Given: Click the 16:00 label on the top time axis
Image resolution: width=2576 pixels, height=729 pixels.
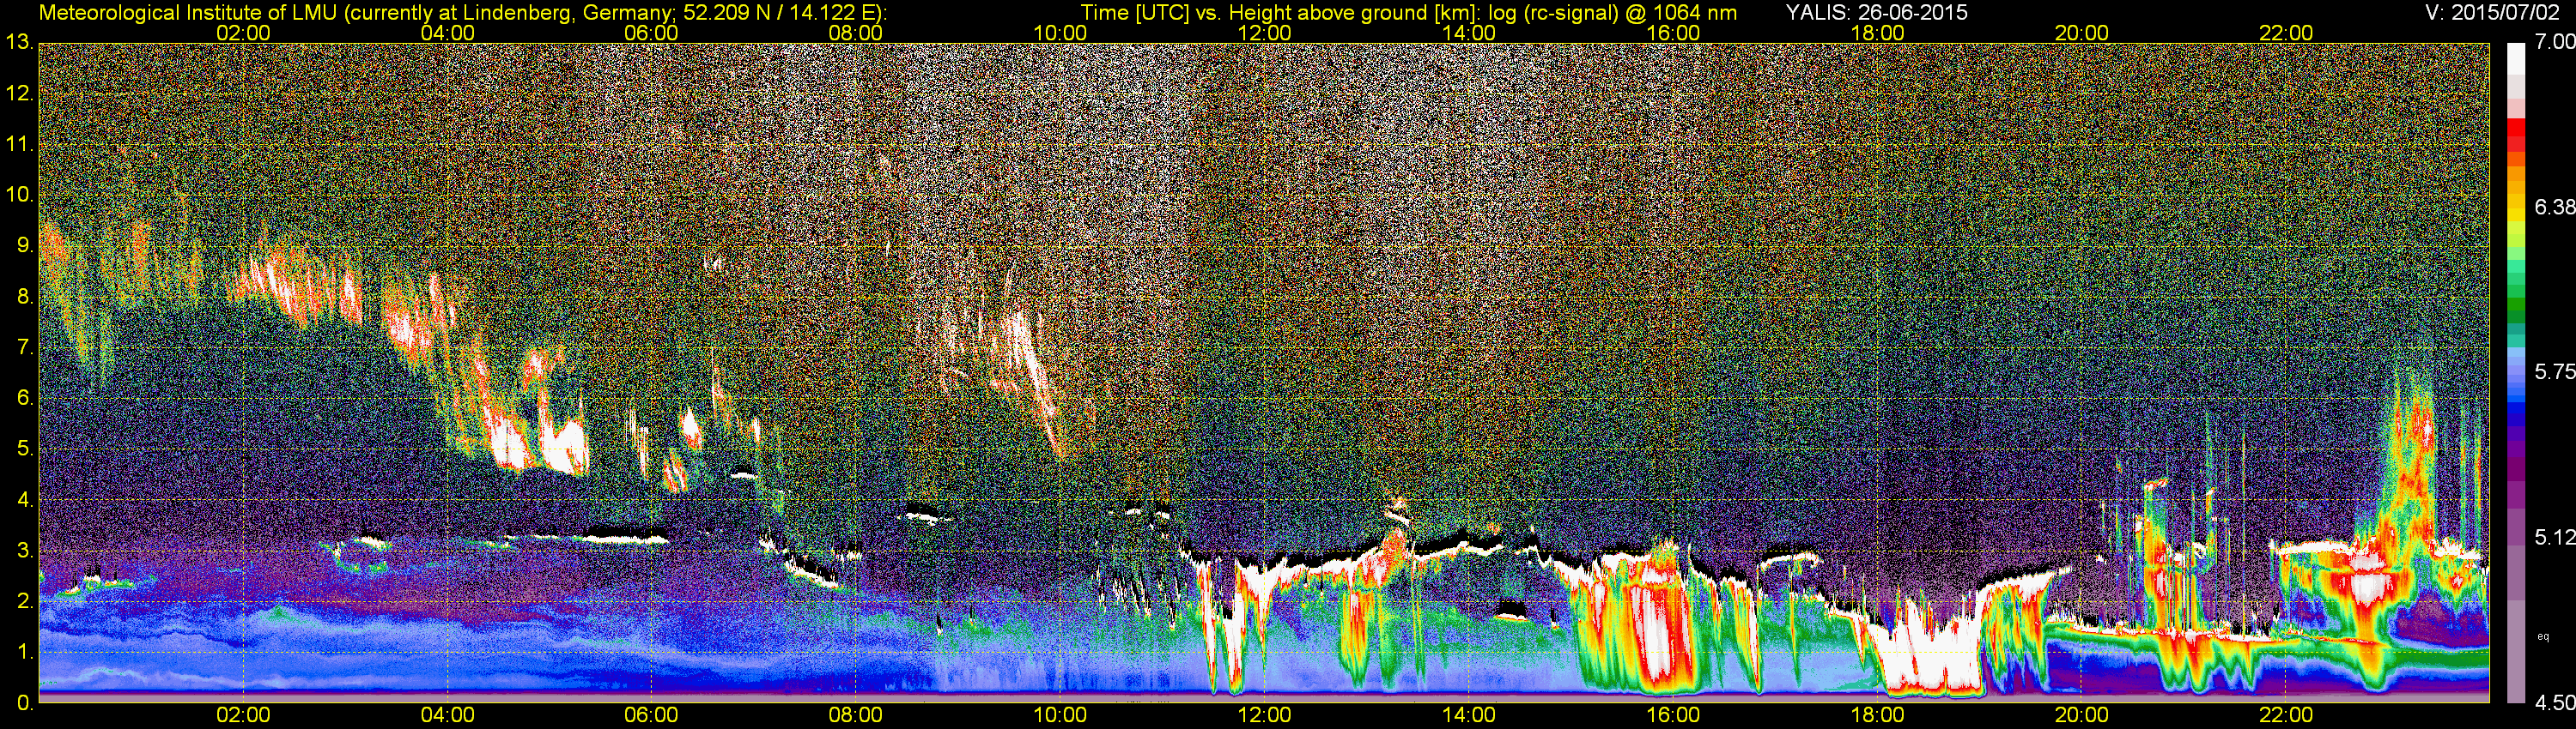Looking at the screenshot, I should (x=1673, y=33).
